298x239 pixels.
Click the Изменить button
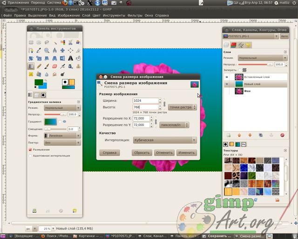click(x=186, y=153)
